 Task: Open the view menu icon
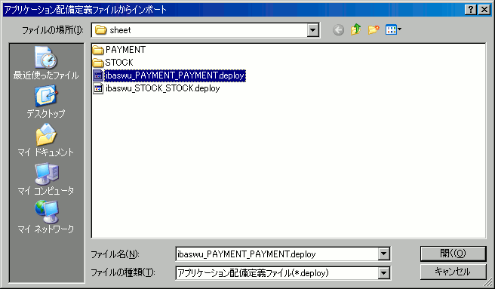pyautogui.click(x=393, y=30)
